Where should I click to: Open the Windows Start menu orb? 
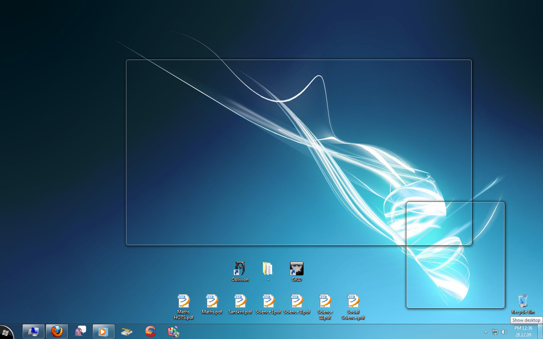(x=6, y=332)
